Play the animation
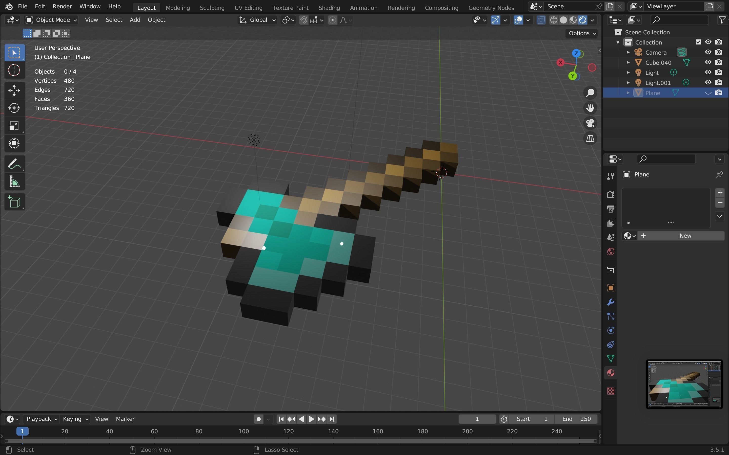This screenshot has width=729, height=455. coord(312,419)
